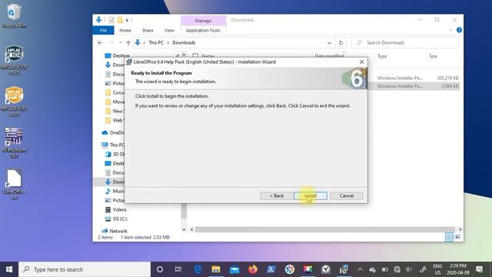Navigate back in File Explorer

[x=100, y=43]
